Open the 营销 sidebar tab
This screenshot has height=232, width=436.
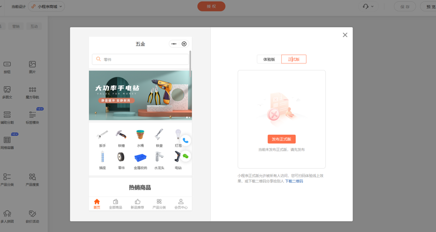tap(16, 26)
